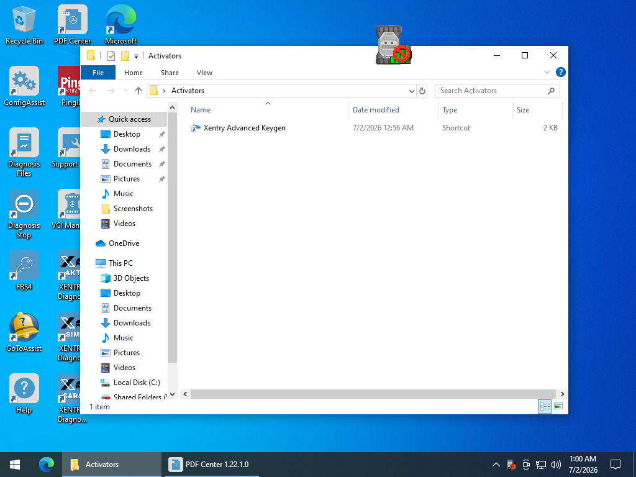Click the 7/2/2026 12:56 AM date cell
Image resolution: width=636 pixels, height=477 pixels.
pyautogui.click(x=383, y=128)
